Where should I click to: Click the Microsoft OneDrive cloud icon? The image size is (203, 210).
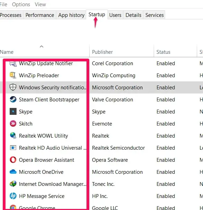[13, 172]
